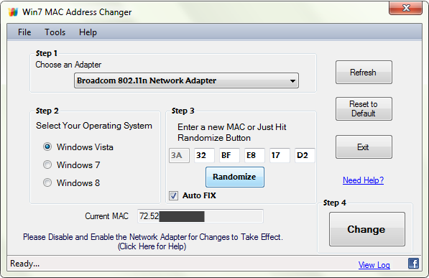Select the Windows 8 option
This screenshot has width=429, height=278.
[47, 182]
